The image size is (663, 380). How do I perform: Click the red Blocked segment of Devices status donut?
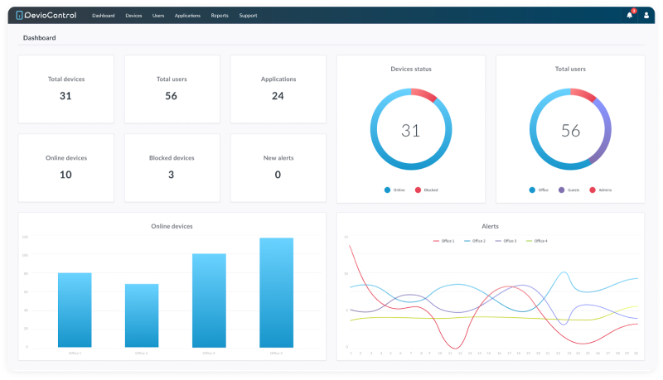tap(424, 94)
